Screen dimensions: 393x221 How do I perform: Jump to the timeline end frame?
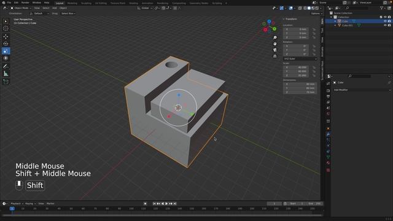click(x=175, y=204)
